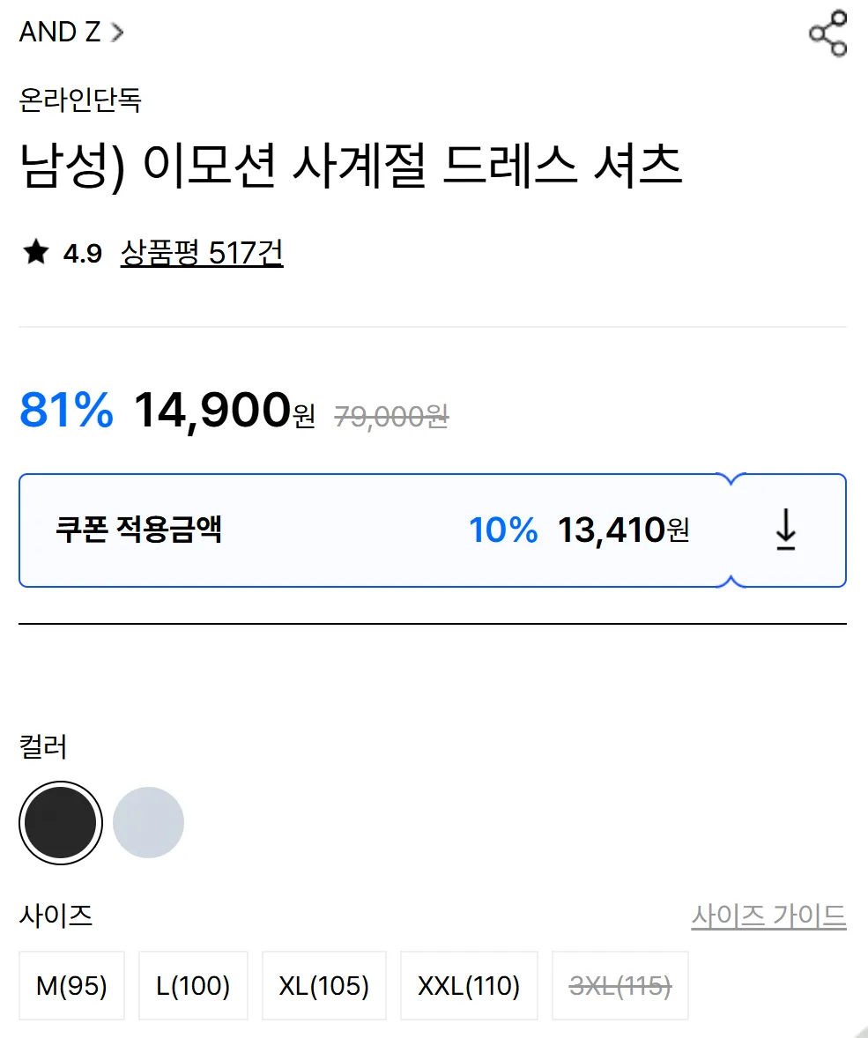Download the 10% coupon via arrow icon
Image resolution: width=868 pixels, height=1038 pixels.
(x=785, y=530)
